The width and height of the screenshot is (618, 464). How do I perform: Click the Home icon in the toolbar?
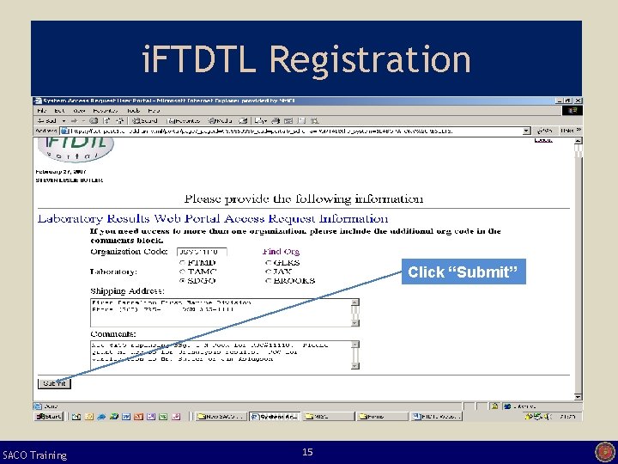120,121
